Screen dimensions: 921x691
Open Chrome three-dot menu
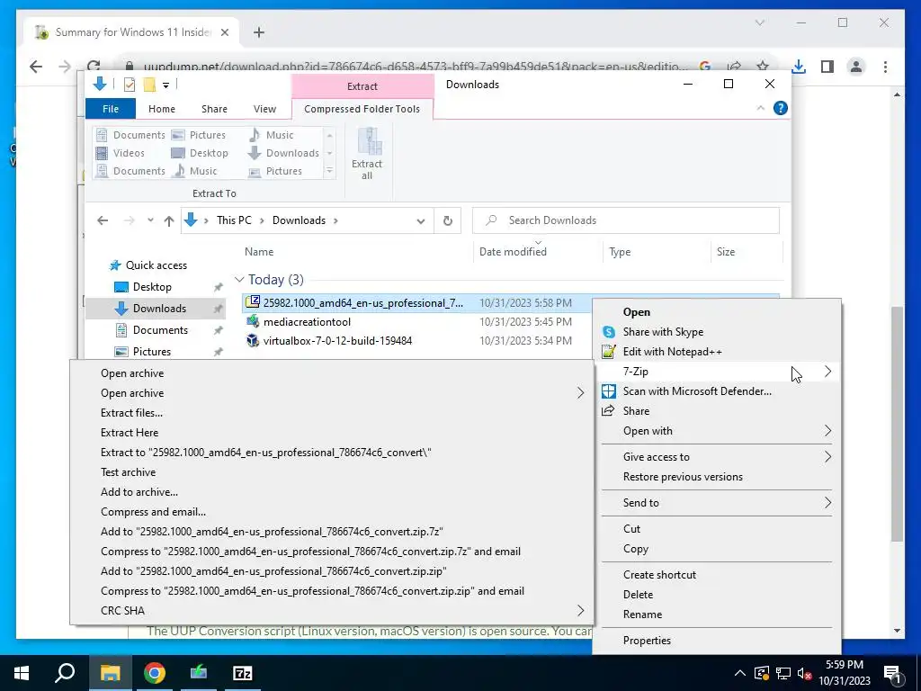click(x=885, y=67)
